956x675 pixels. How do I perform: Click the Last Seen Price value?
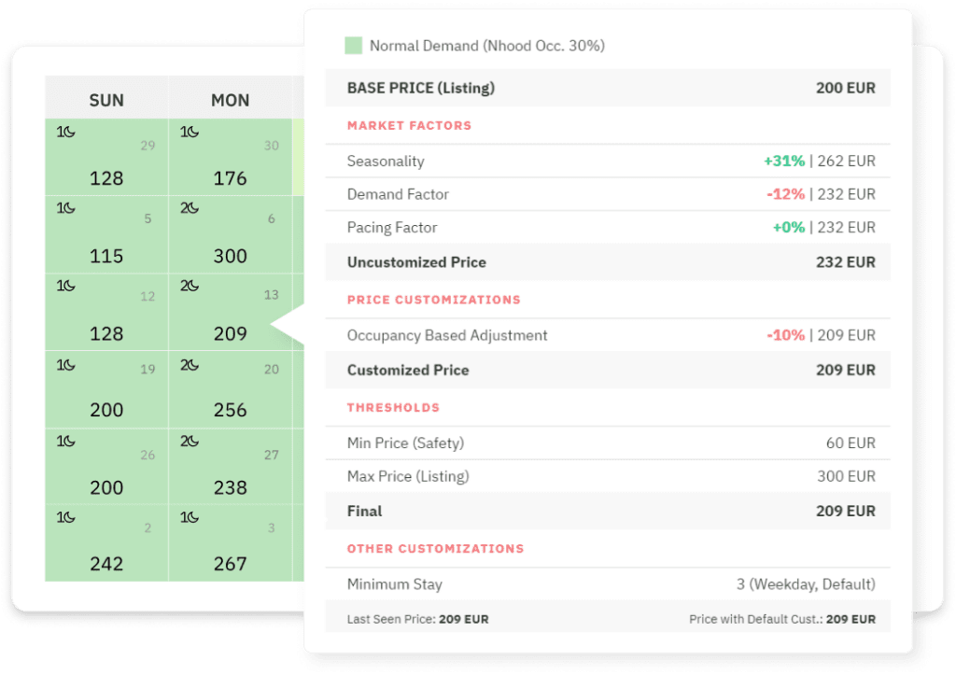tap(464, 618)
